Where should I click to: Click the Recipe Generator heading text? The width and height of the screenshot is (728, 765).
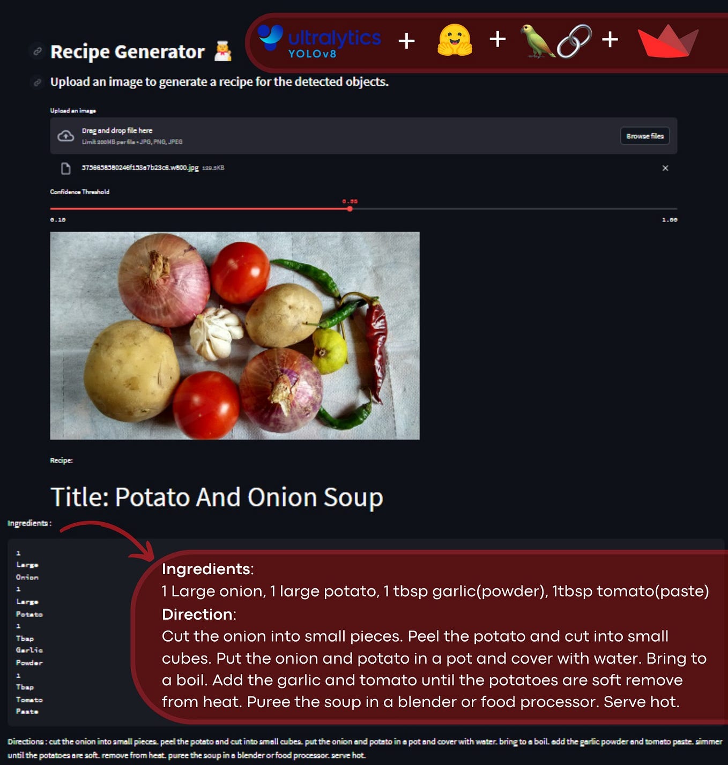coord(128,51)
